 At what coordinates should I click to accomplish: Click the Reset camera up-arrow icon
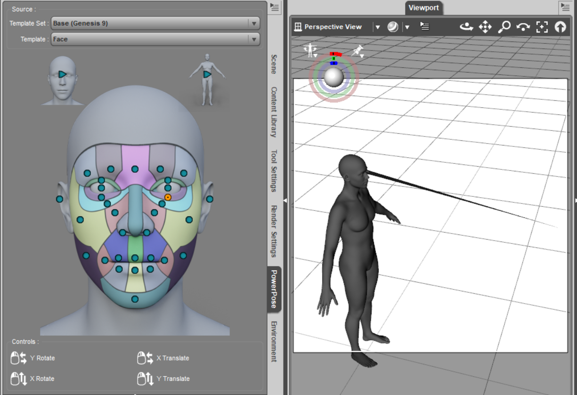560,27
